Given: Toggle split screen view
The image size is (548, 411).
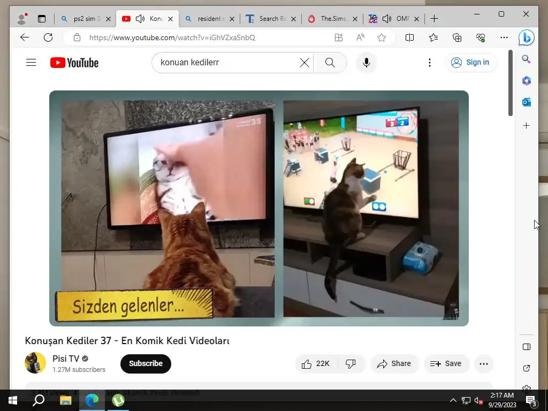Looking at the screenshot, I should click(x=409, y=37).
